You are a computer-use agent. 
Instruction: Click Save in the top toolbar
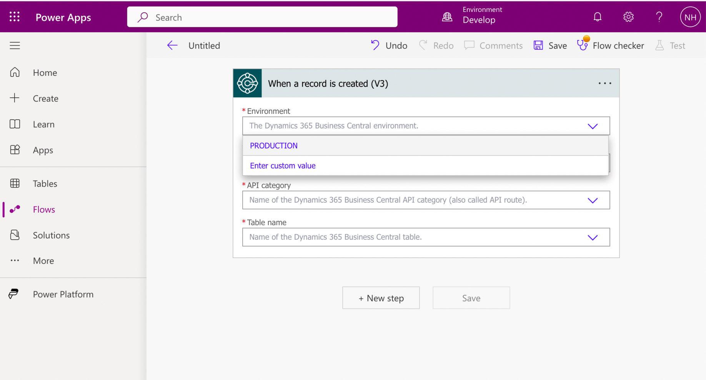(550, 45)
